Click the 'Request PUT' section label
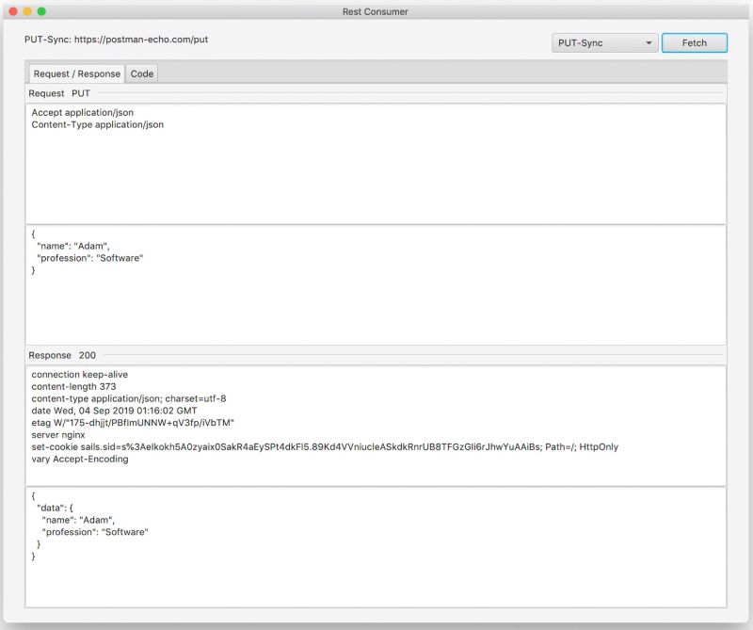Viewport: 753px width, 630px height. pyautogui.click(x=58, y=92)
